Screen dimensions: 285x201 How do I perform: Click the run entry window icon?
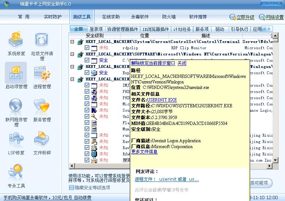[94, 136]
